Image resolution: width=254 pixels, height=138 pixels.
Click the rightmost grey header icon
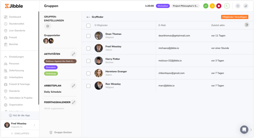click(246, 6)
